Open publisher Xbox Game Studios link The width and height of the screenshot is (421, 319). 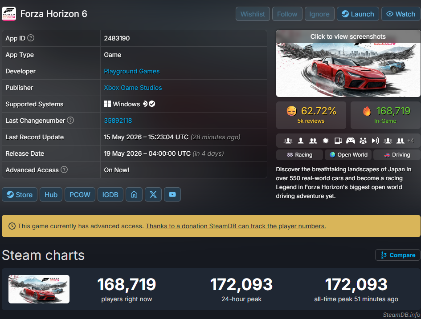point(133,88)
